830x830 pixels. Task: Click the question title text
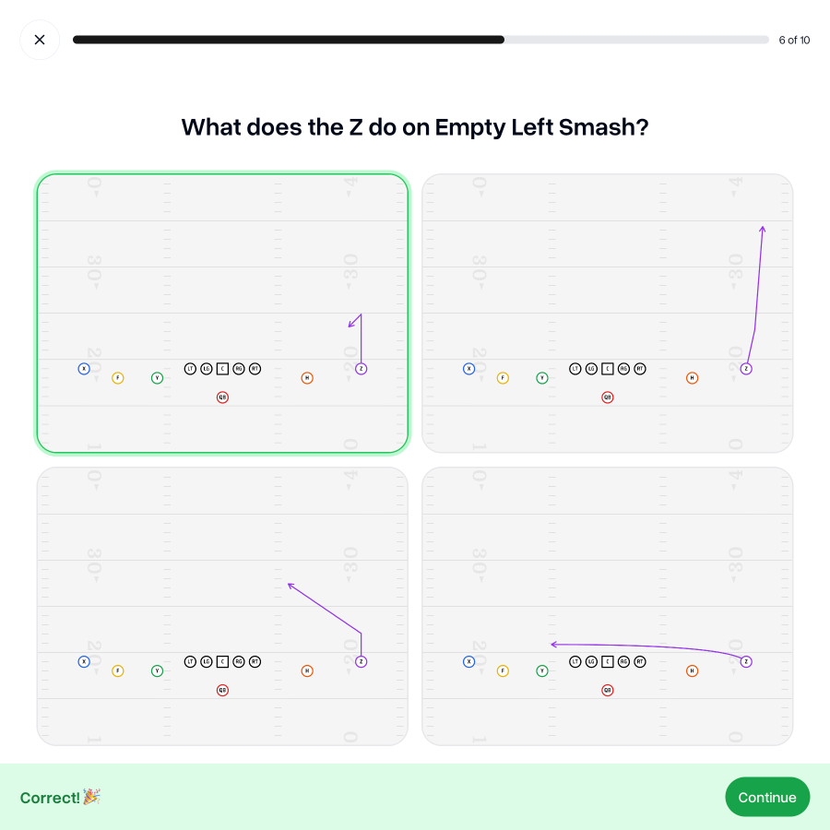point(415,127)
